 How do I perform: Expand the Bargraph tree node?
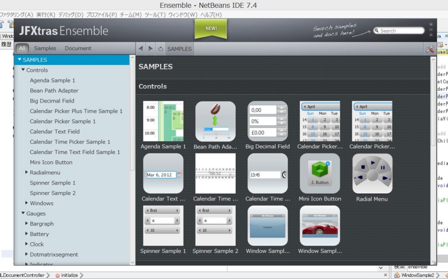pos(26,224)
